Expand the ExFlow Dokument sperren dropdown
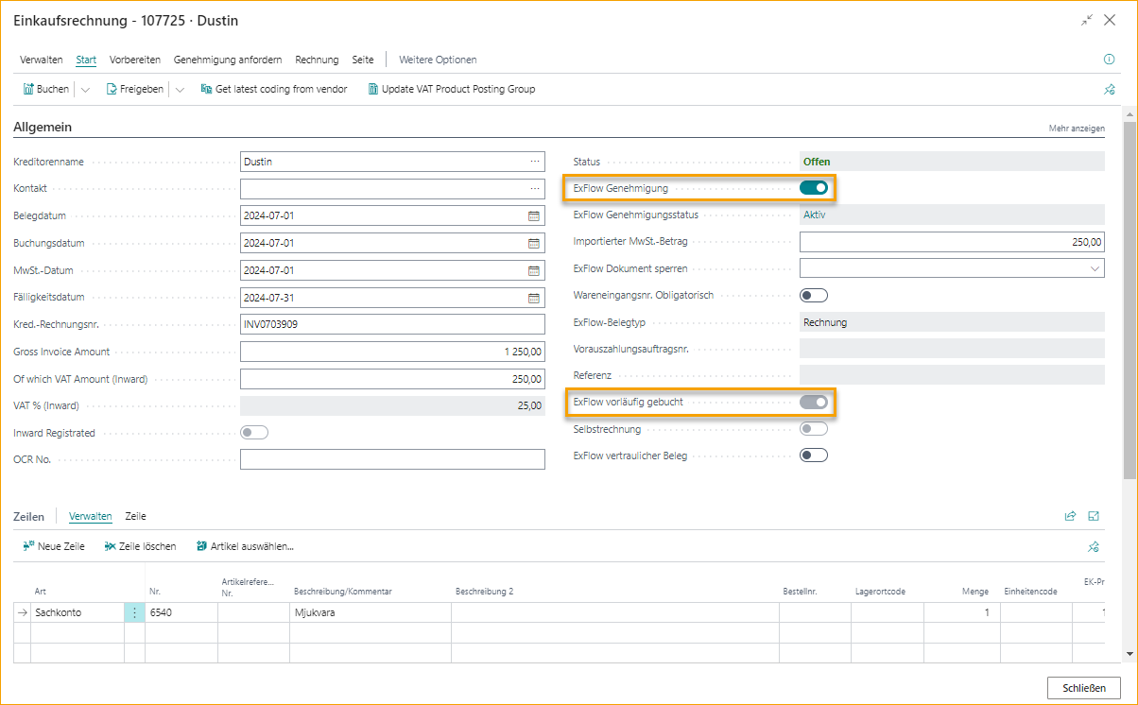1138x705 pixels. [1095, 268]
